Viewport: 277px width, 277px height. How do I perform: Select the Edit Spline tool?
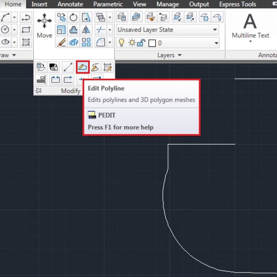click(95, 67)
